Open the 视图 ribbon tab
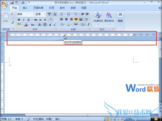 click(x=84, y=8)
